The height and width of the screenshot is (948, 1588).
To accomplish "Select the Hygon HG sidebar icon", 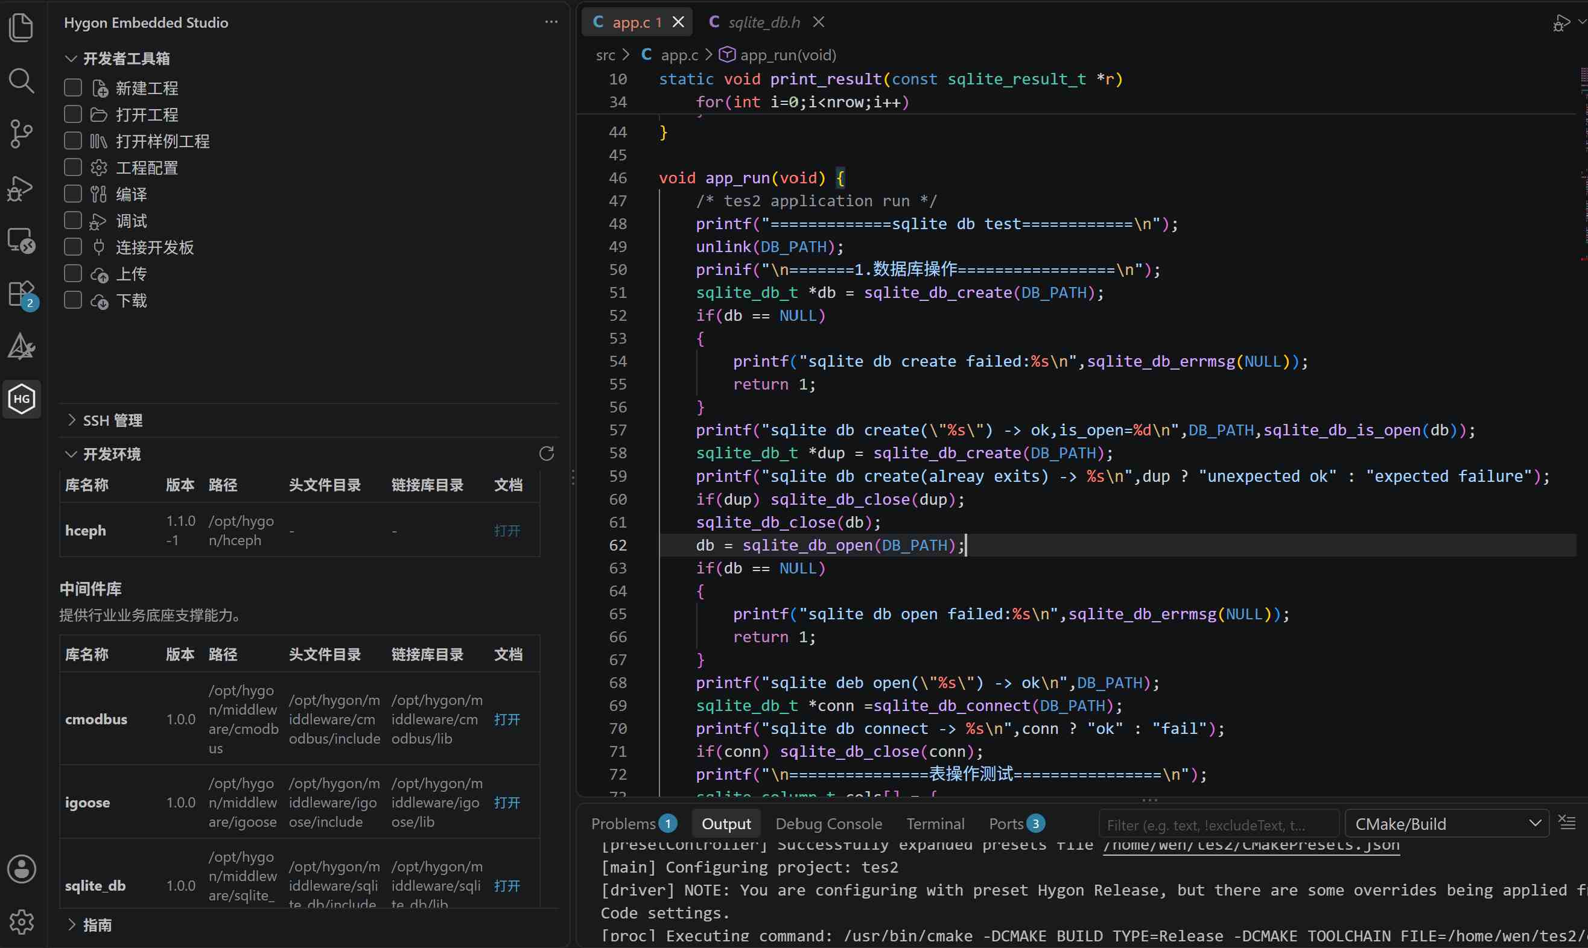I will 22,399.
